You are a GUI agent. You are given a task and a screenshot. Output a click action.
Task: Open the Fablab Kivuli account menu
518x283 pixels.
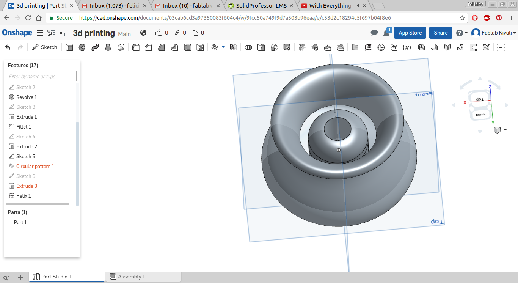pyautogui.click(x=494, y=33)
